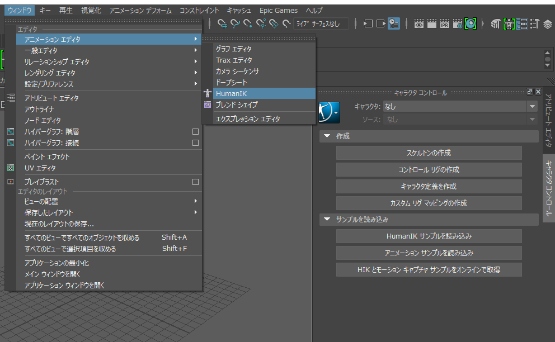Open the ライブ サーフェスなし field
Screen dimensions: 555x342
[321, 23]
